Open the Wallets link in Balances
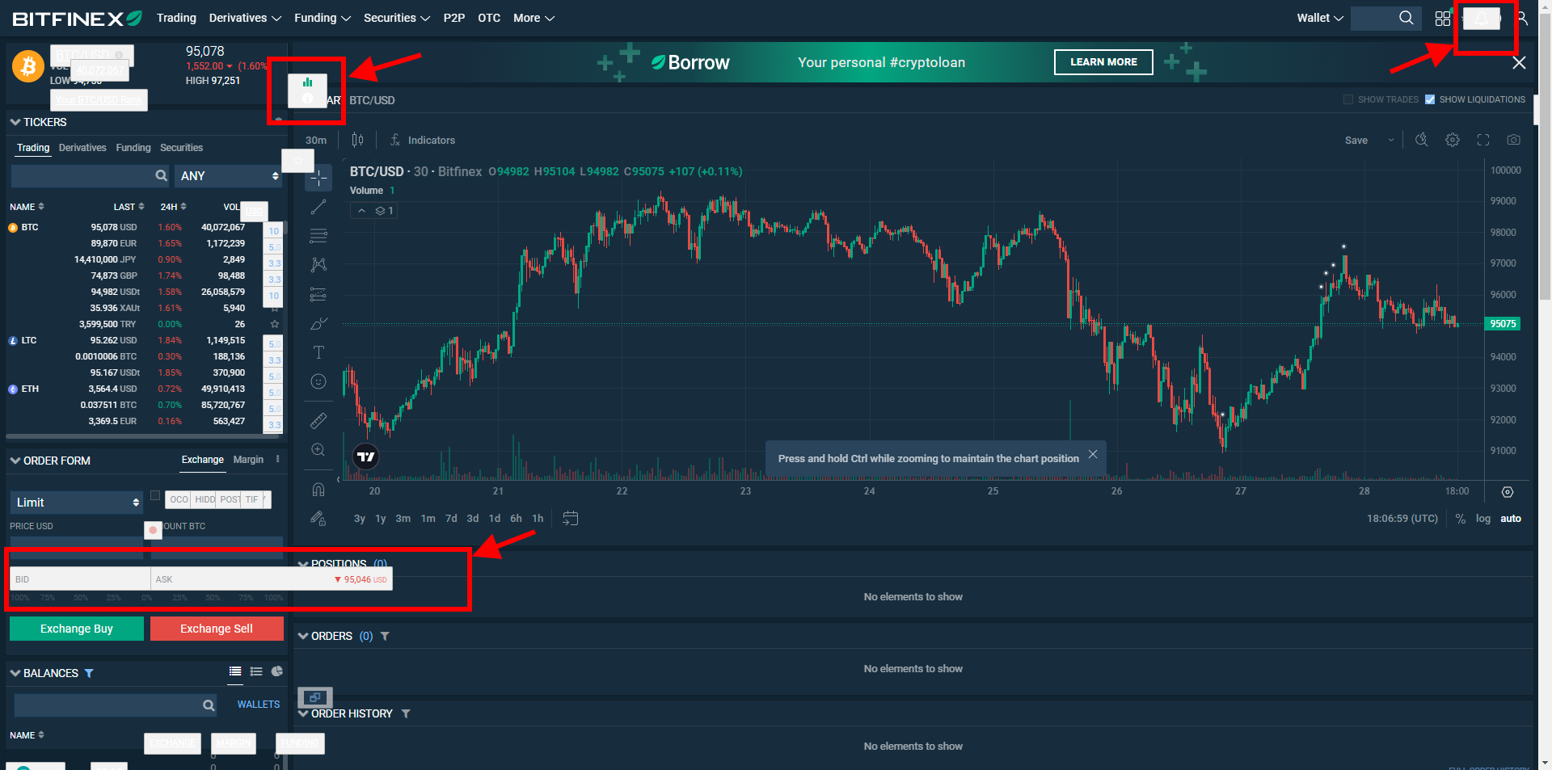Viewport: 1552px width, 770px height. [x=259, y=705]
